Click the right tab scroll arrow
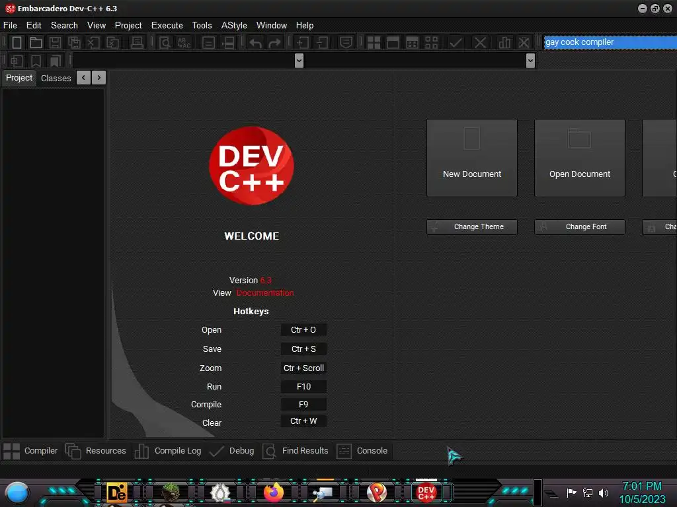The height and width of the screenshot is (507, 677). tap(99, 78)
